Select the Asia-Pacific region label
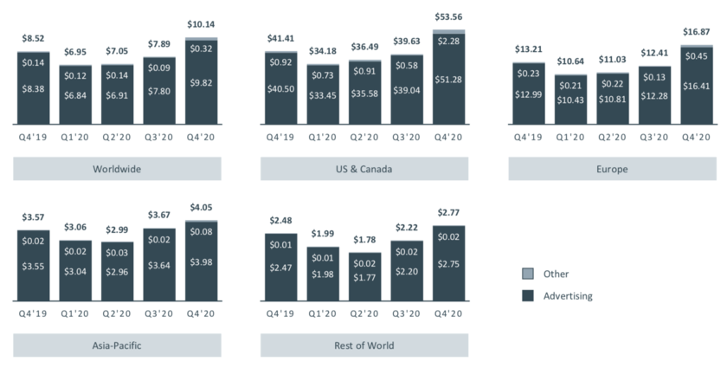Image resolution: width=727 pixels, height=368 pixels. 117,345
